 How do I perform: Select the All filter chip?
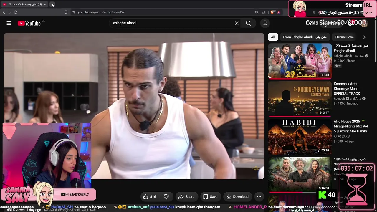point(273,37)
